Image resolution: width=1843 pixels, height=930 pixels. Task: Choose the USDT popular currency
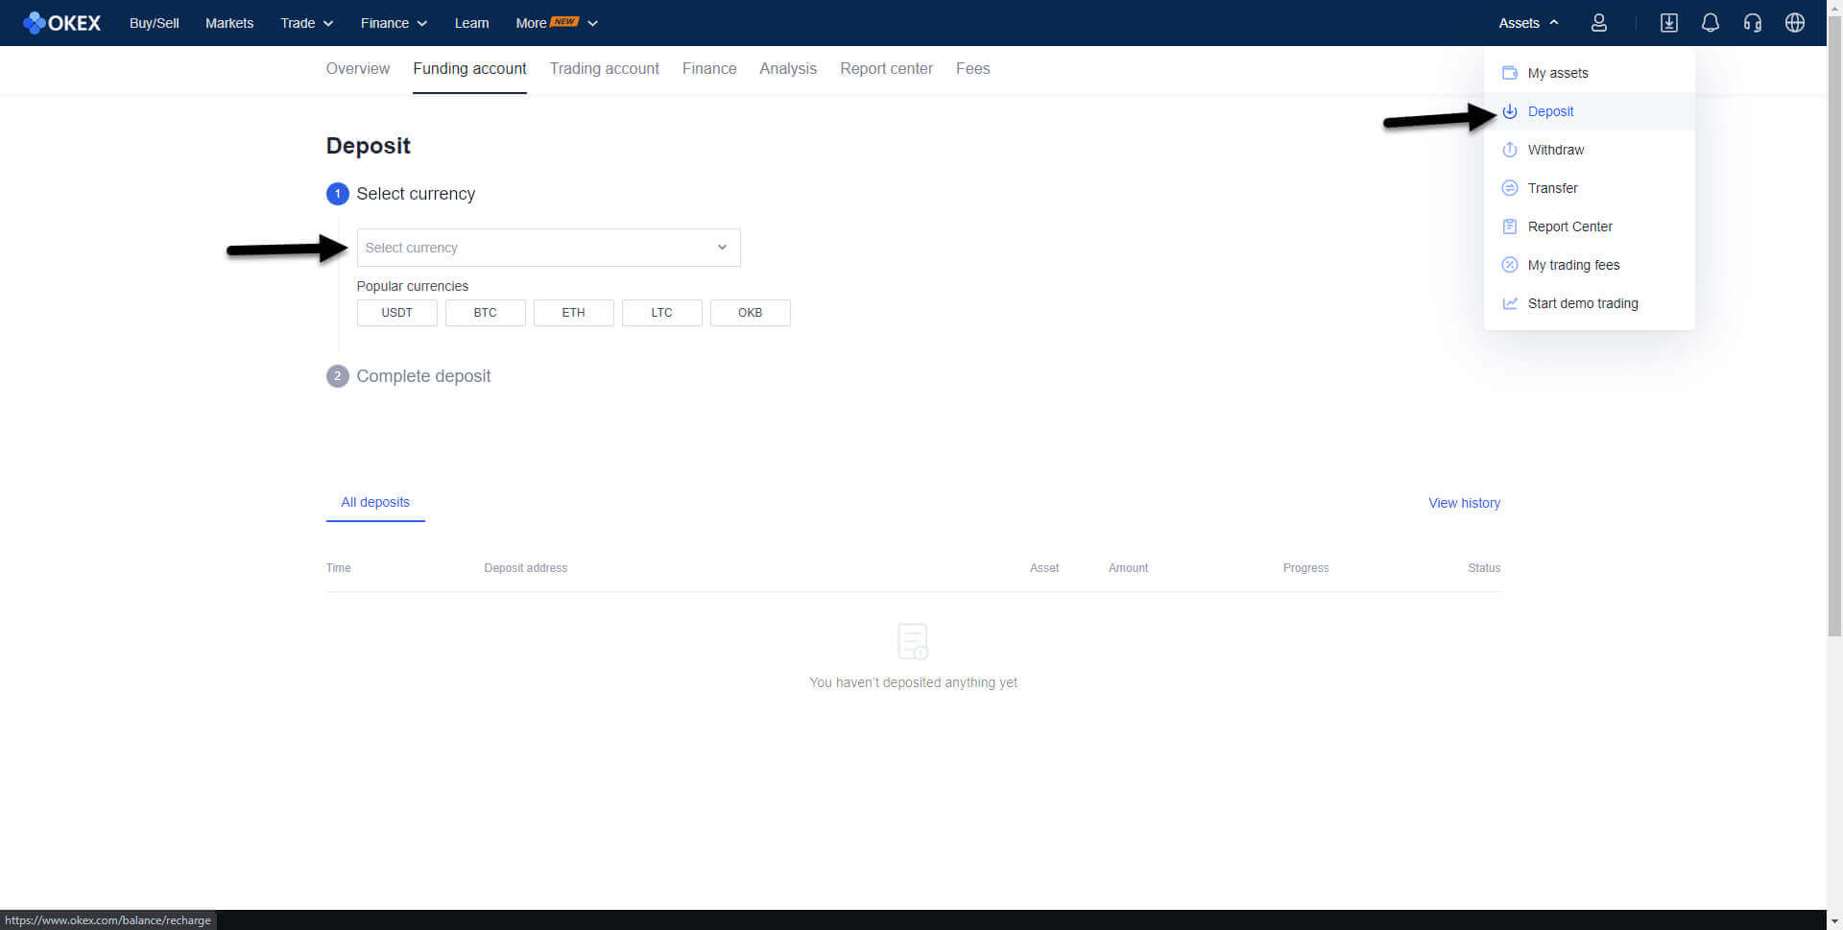396,313
